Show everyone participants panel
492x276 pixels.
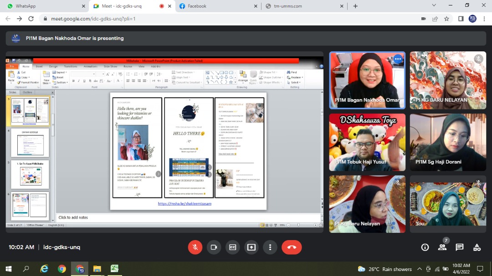(442, 247)
